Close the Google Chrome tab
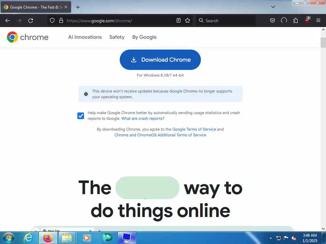Screen dimensions: 326x244 (66, 7)
